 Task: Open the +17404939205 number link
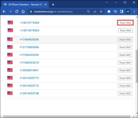[x=29, y=40]
